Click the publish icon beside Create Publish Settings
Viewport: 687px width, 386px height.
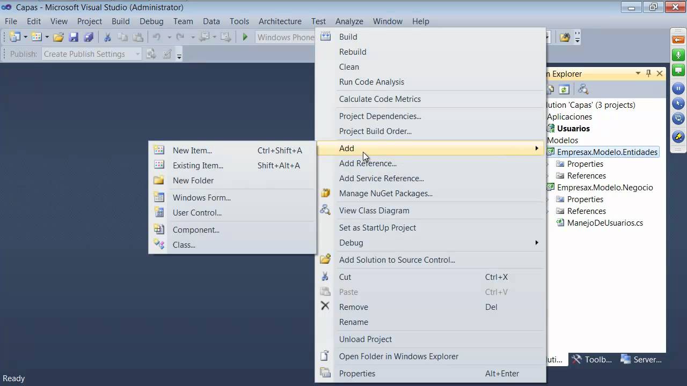pyautogui.click(x=151, y=54)
